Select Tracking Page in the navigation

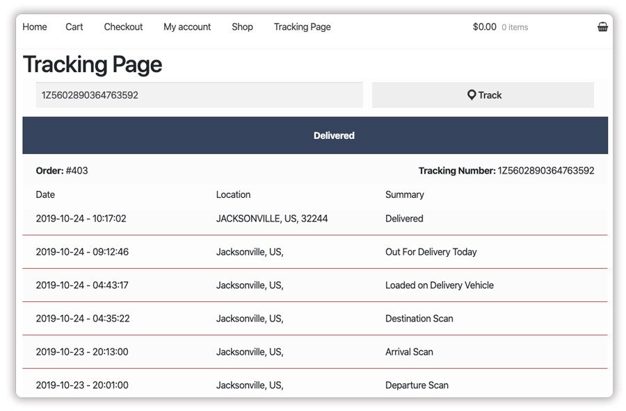click(303, 26)
